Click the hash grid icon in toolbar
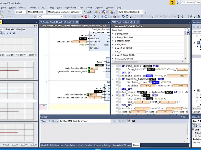Screen dimensions: 201x150 click(191, 16)
